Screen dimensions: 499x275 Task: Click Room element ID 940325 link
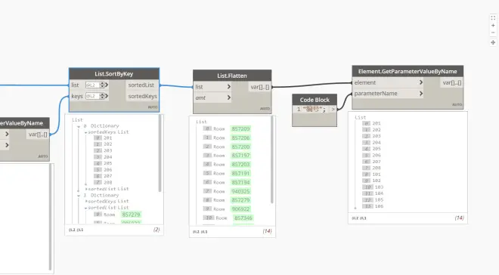click(x=240, y=191)
